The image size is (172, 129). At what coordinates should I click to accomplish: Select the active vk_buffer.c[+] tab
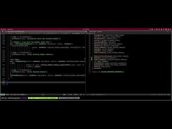(x=78, y=33)
